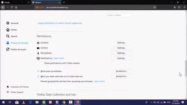The height and width of the screenshot is (105, 187).
Task: Enable Pause notifications until Firefox restarts
Action: point(42,63)
